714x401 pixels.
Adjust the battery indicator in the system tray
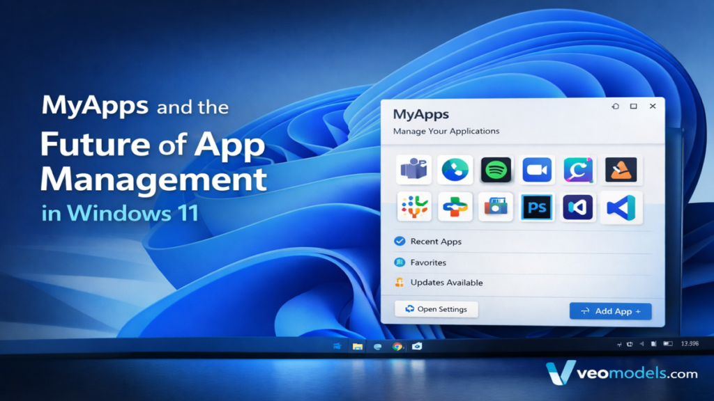click(x=669, y=343)
